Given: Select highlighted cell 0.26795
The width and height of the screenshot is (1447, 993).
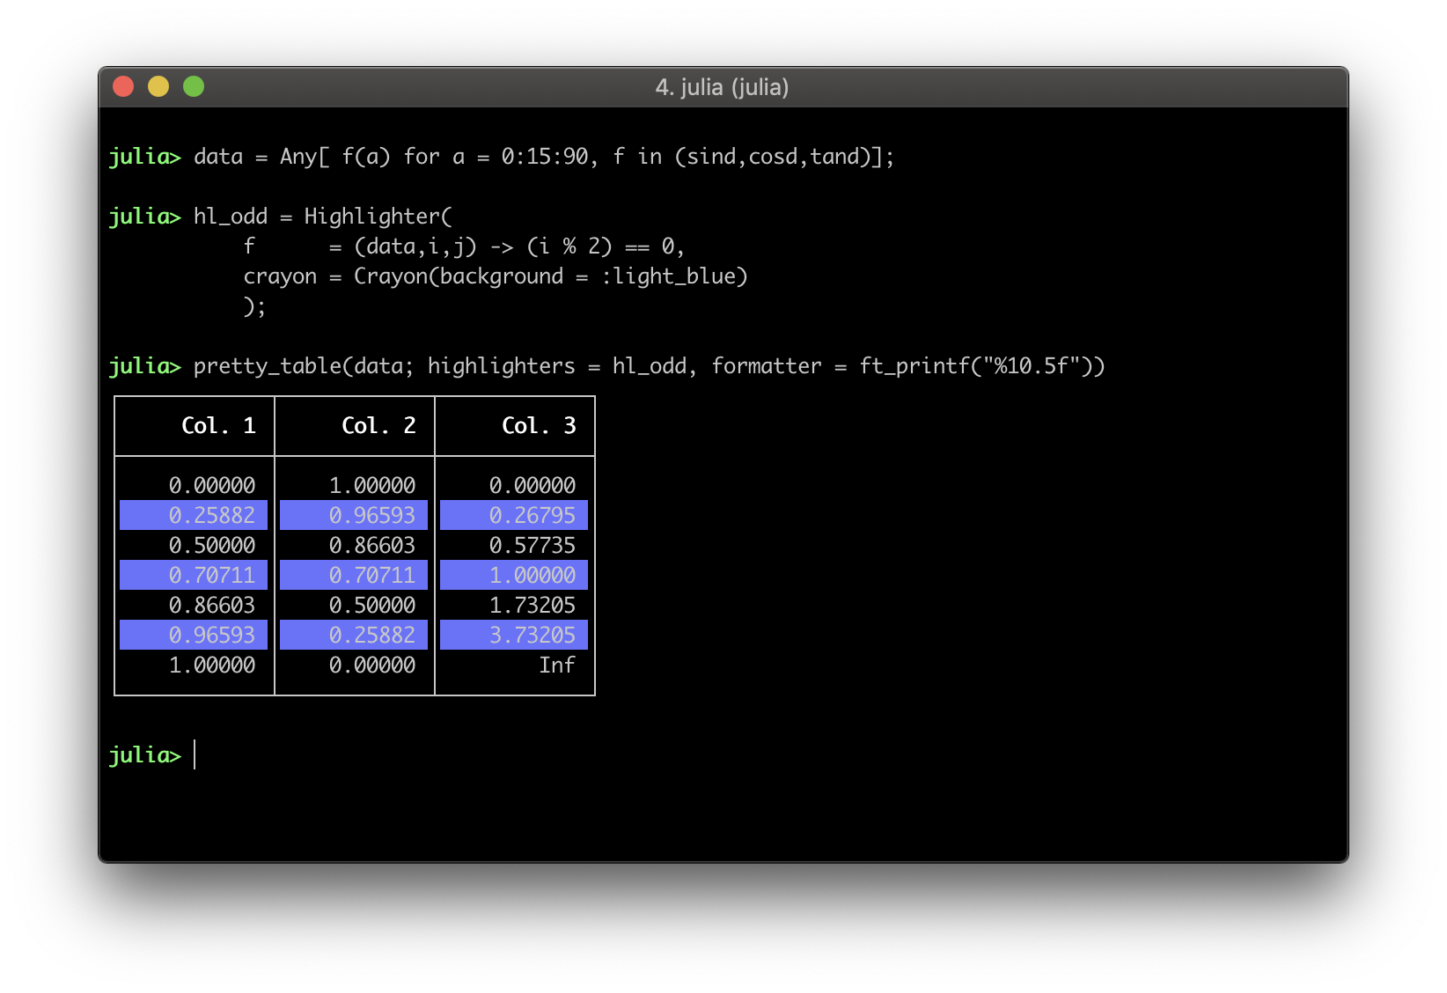Looking at the screenshot, I should point(532,516).
